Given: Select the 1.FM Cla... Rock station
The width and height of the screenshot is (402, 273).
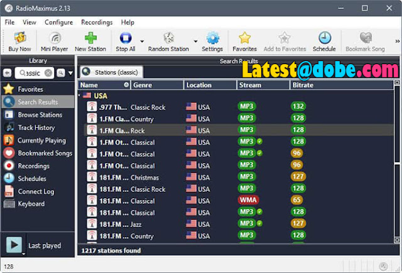Looking at the screenshot, I should [x=239, y=130].
